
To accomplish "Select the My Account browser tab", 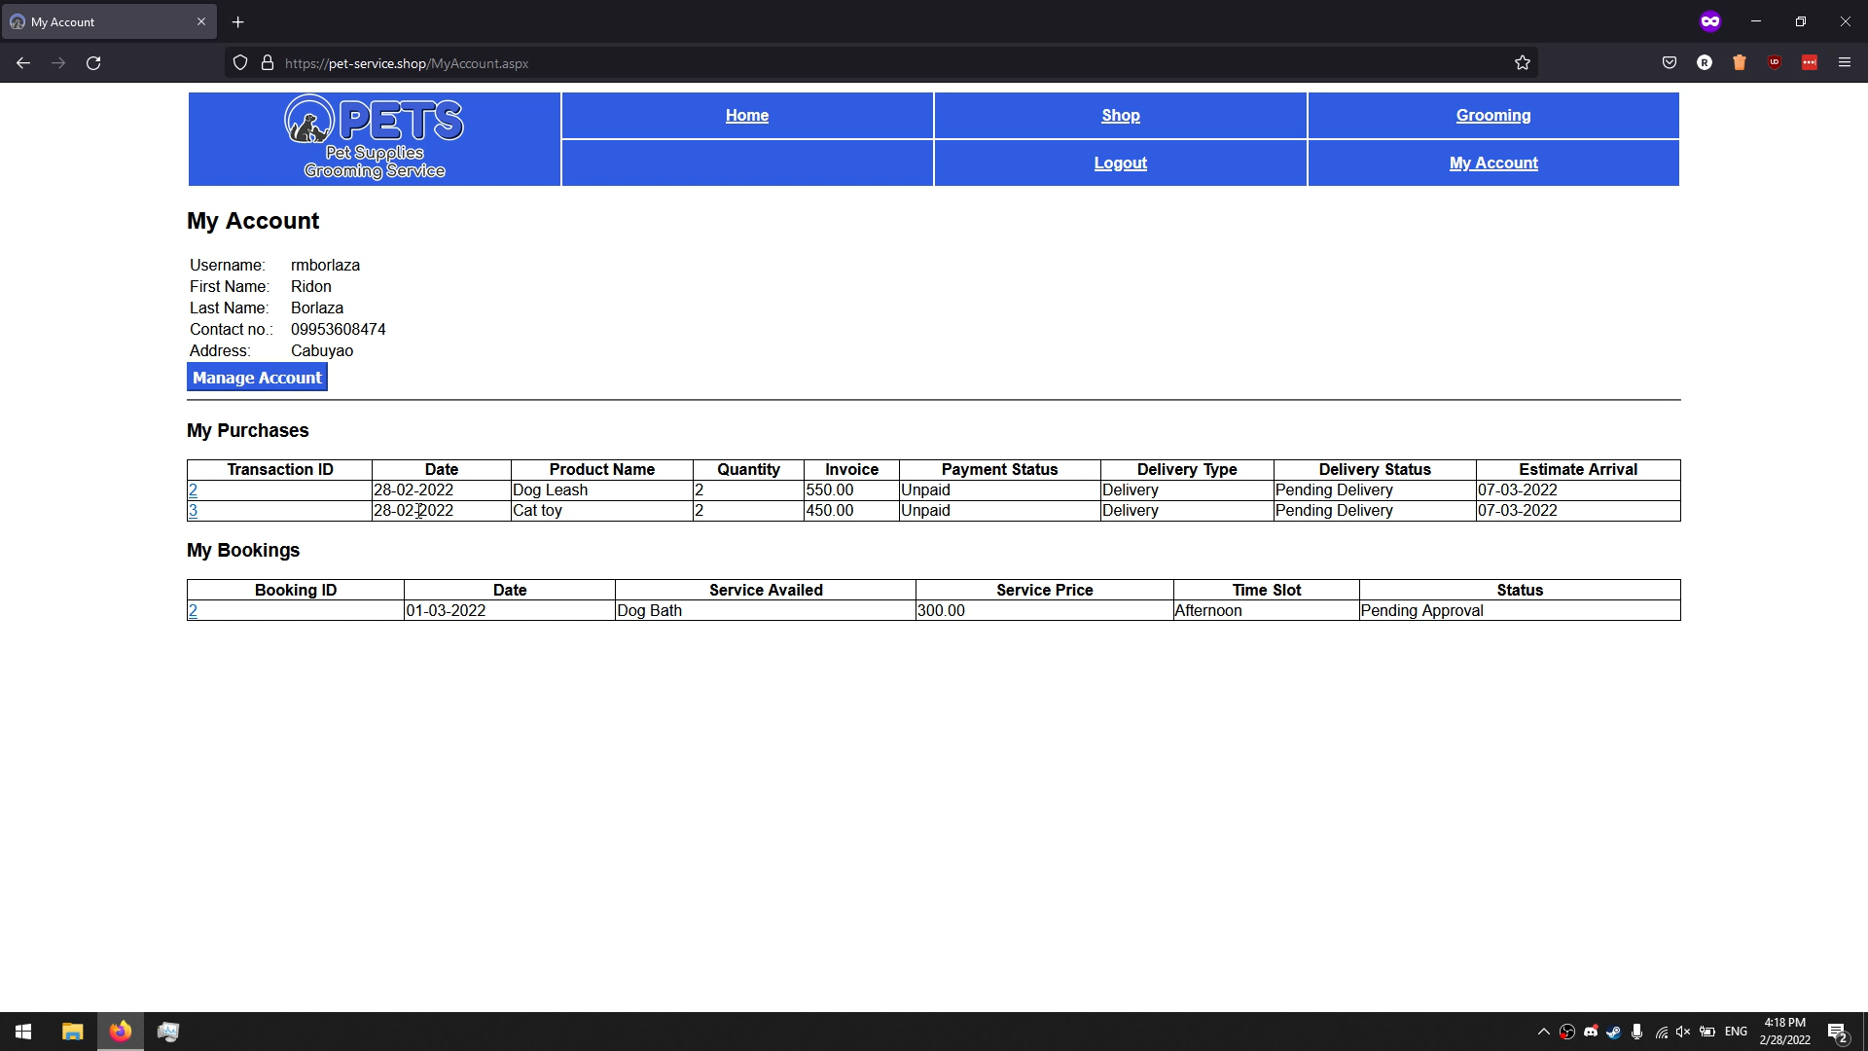I will pyautogui.click(x=97, y=21).
